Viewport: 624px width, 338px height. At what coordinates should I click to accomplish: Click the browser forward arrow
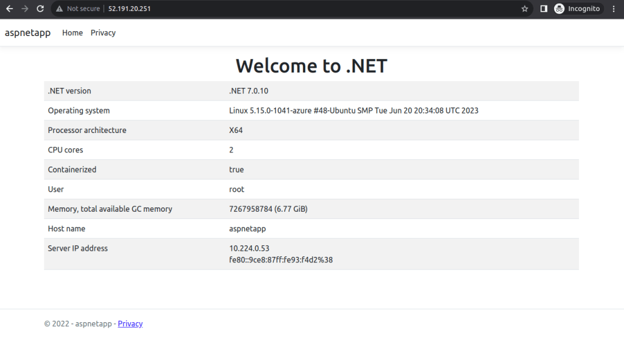point(25,9)
